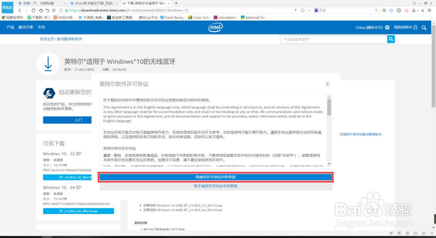Click the blue search button beside keyword field
Image resolution: width=436 pixels, height=238 pixels.
tap(391, 39)
